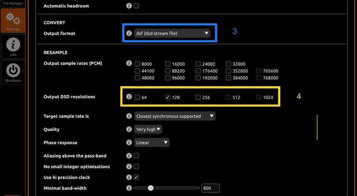Uncheck the DSD 128 resolution checkbox
The image size is (357, 196).
[168, 97]
